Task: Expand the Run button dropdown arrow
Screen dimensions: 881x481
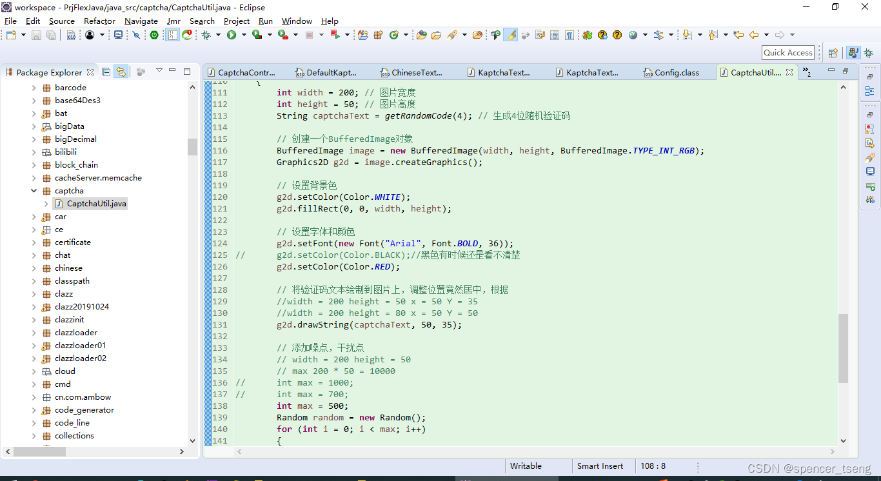Action: tap(243, 35)
